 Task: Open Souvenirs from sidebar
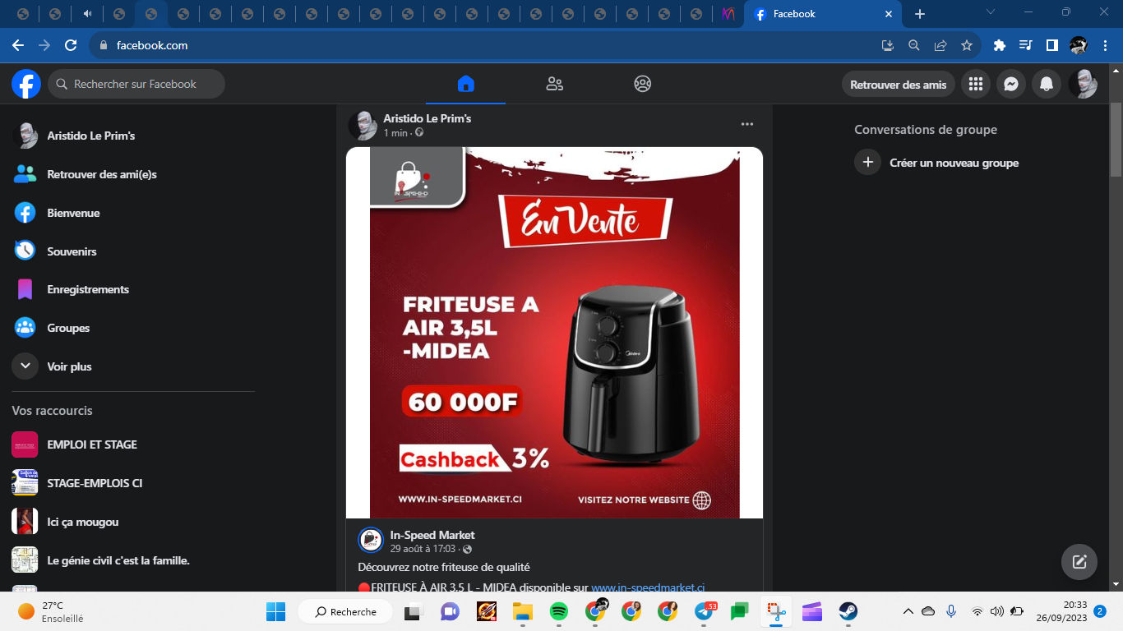pos(72,251)
